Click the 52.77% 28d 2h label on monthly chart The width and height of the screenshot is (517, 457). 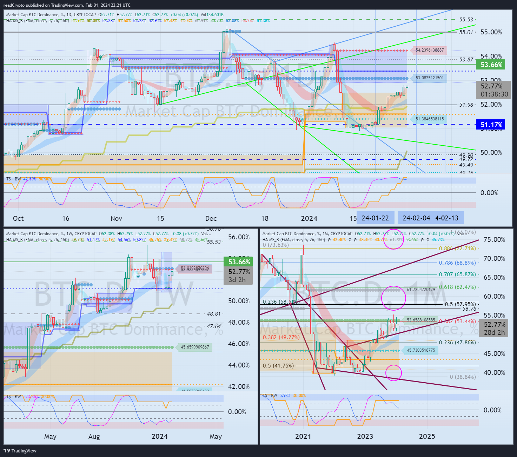[494, 329]
